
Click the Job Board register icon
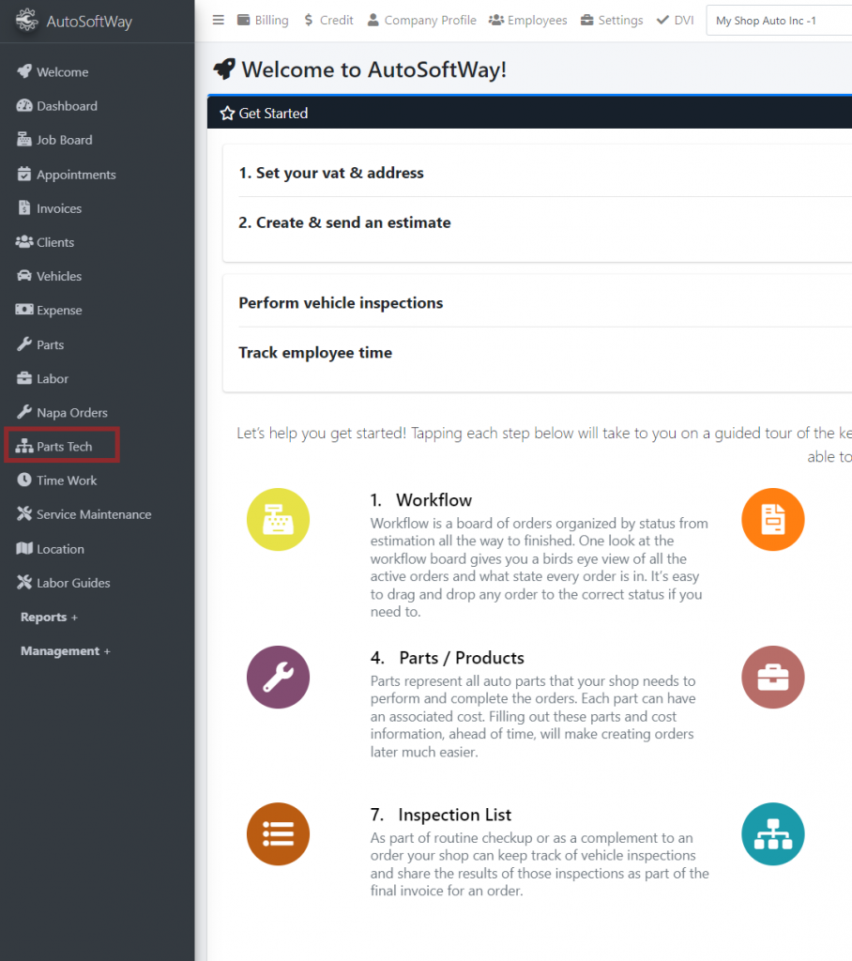(24, 139)
